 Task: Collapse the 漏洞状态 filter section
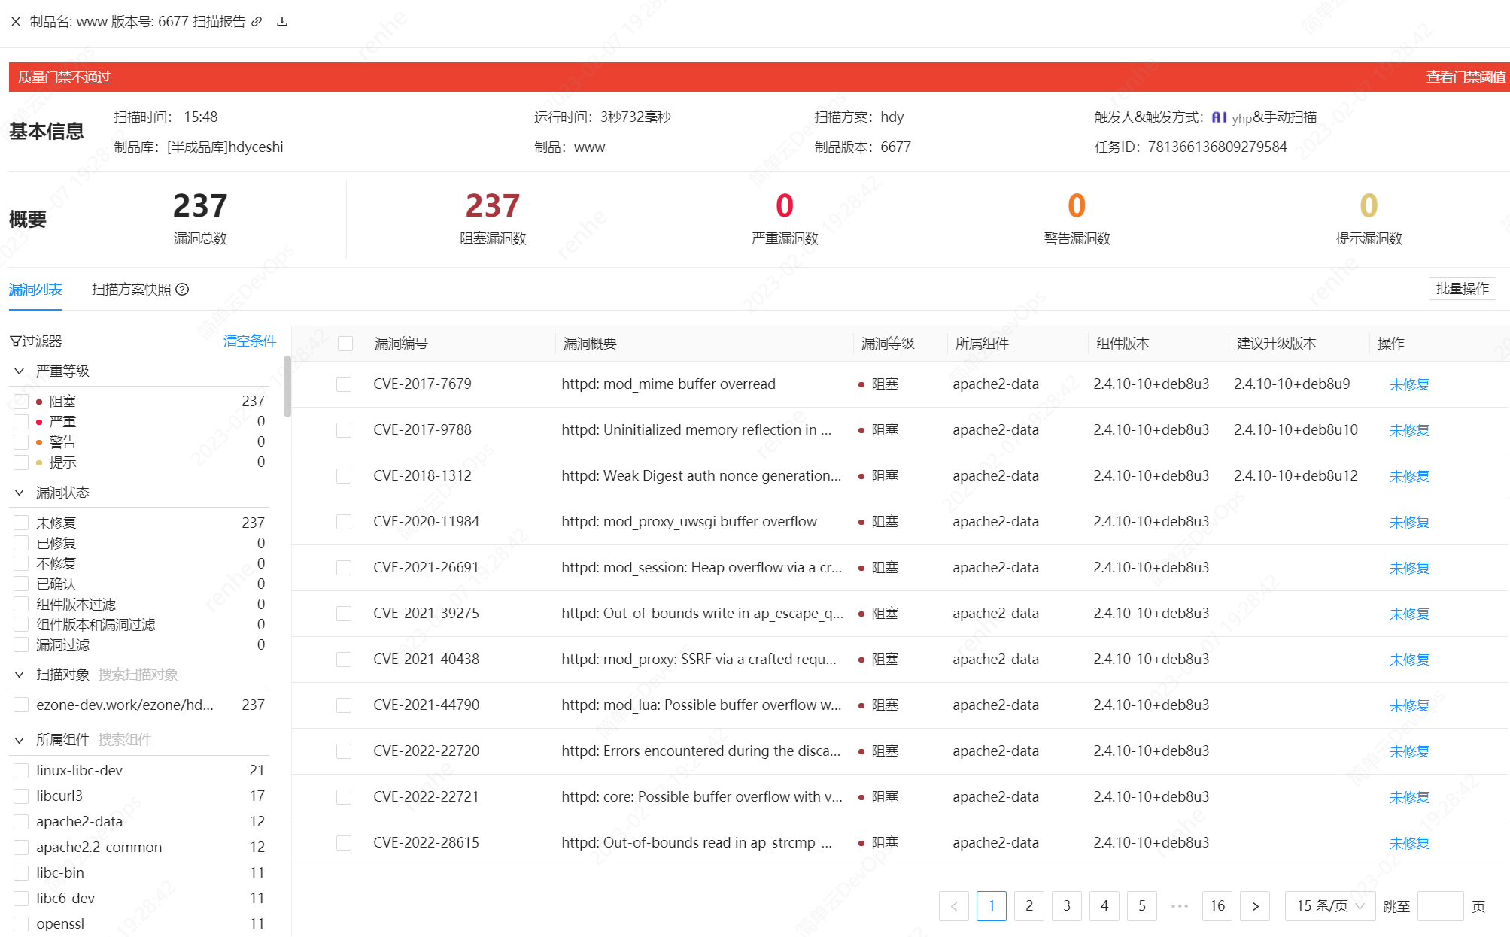pyautogui.click(x=20, y=493)
